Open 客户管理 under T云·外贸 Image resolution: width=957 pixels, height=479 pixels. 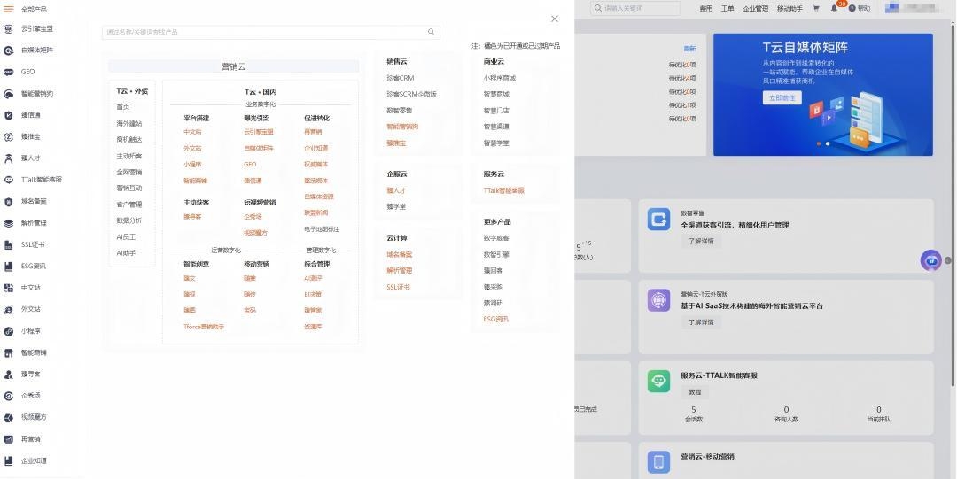[129, 205]
